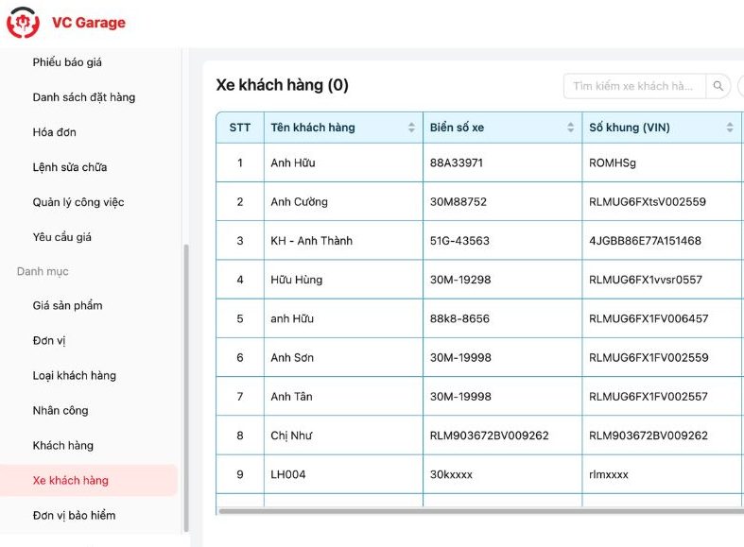Click the STT column header
Image resolution: width=744 pixels, height=547 pixels.
pyautogui.click(x=239, y=128)
